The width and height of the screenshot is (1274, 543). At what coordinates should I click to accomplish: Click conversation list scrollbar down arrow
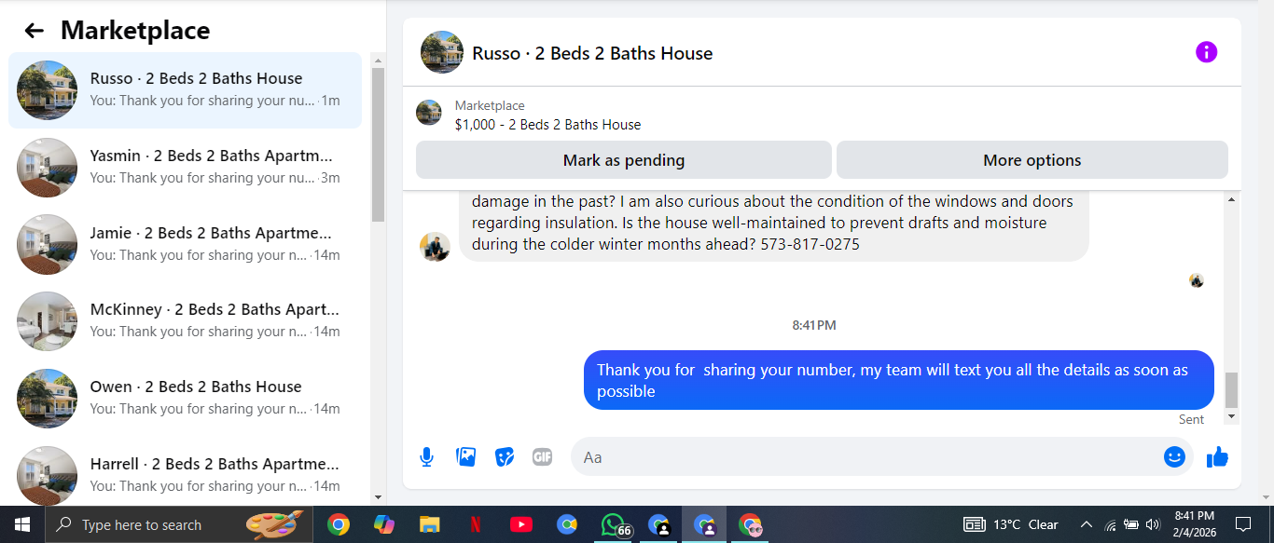coord(378,497)
